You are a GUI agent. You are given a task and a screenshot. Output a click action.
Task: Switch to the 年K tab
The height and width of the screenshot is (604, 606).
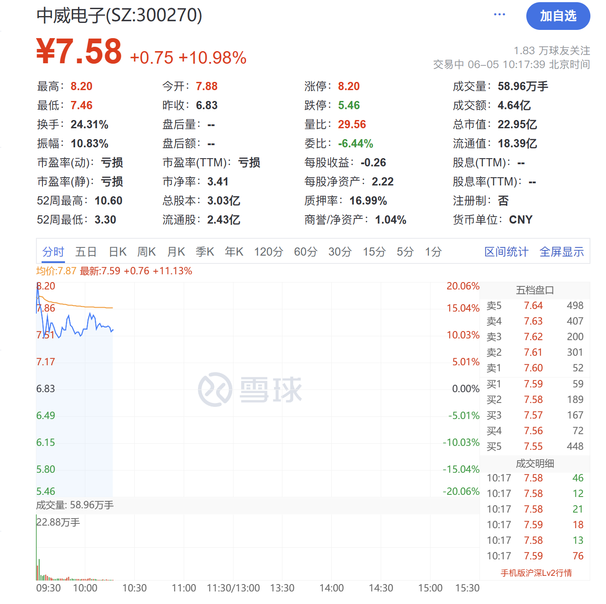[x=234, y=252]
